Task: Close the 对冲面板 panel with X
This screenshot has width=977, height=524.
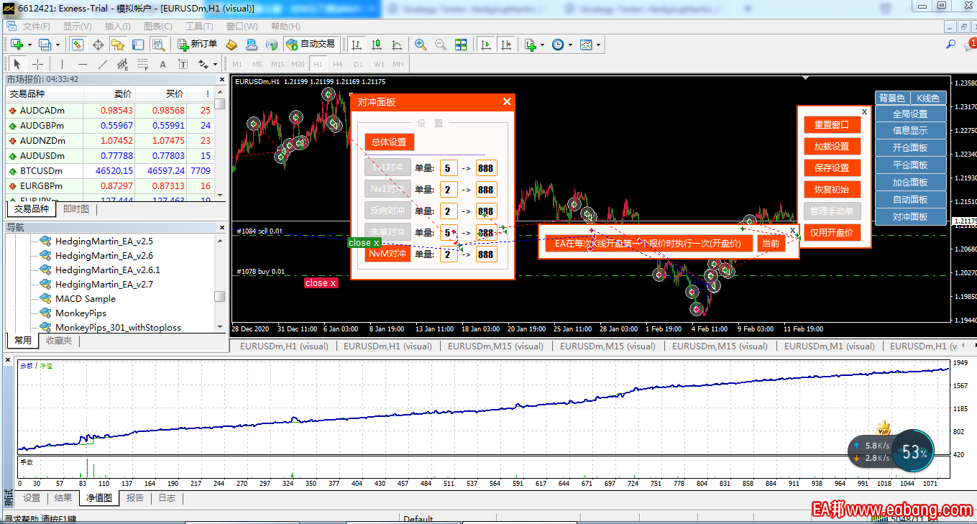Action: 507,102
